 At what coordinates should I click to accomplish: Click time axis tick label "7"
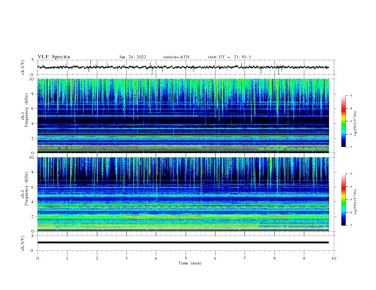(x=245, y=258)
